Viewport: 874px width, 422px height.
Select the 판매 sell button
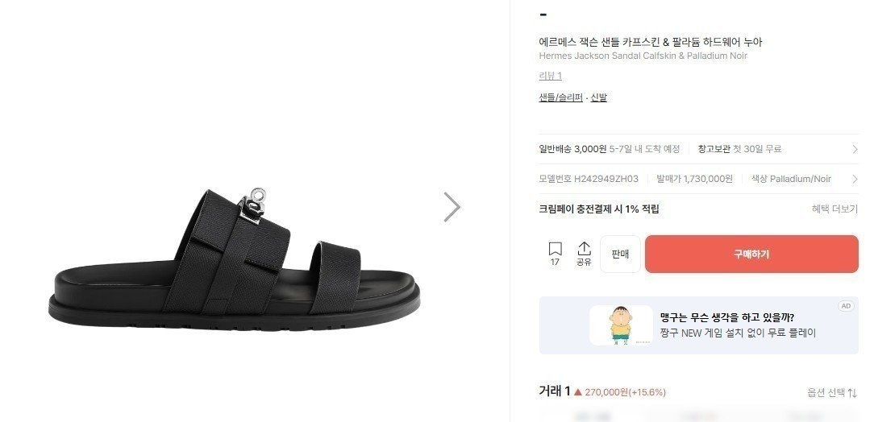click(x=620, y=254)
